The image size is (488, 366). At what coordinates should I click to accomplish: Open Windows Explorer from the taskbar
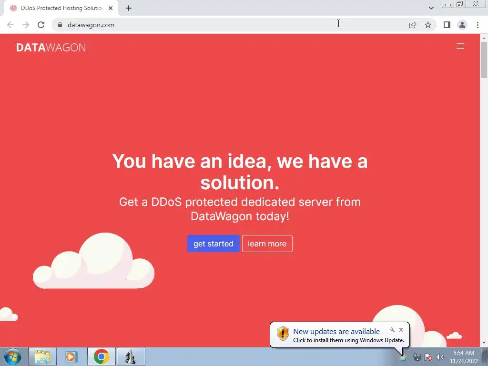[x=42, y=356]
